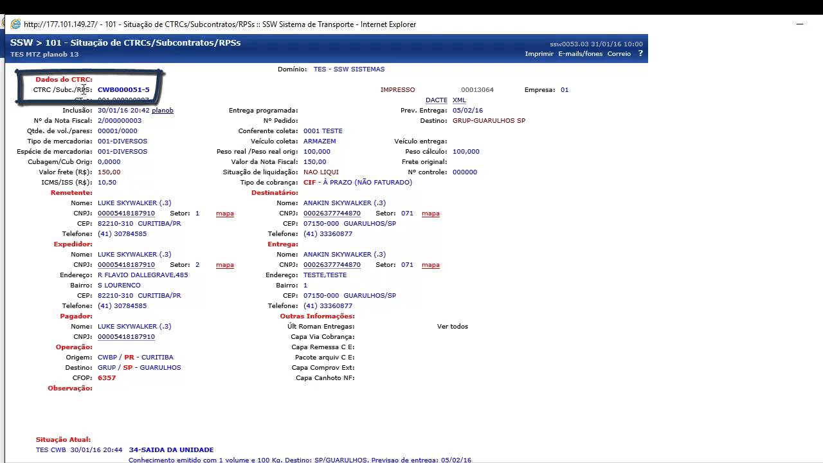Click Inclusão date 30/01/16 20:42

click(123, 111)
